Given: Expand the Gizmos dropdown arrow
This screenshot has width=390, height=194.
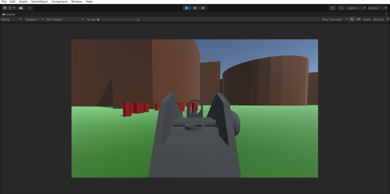Looking at the screenshot, I should pyautogui.click(x=387, y=19).
